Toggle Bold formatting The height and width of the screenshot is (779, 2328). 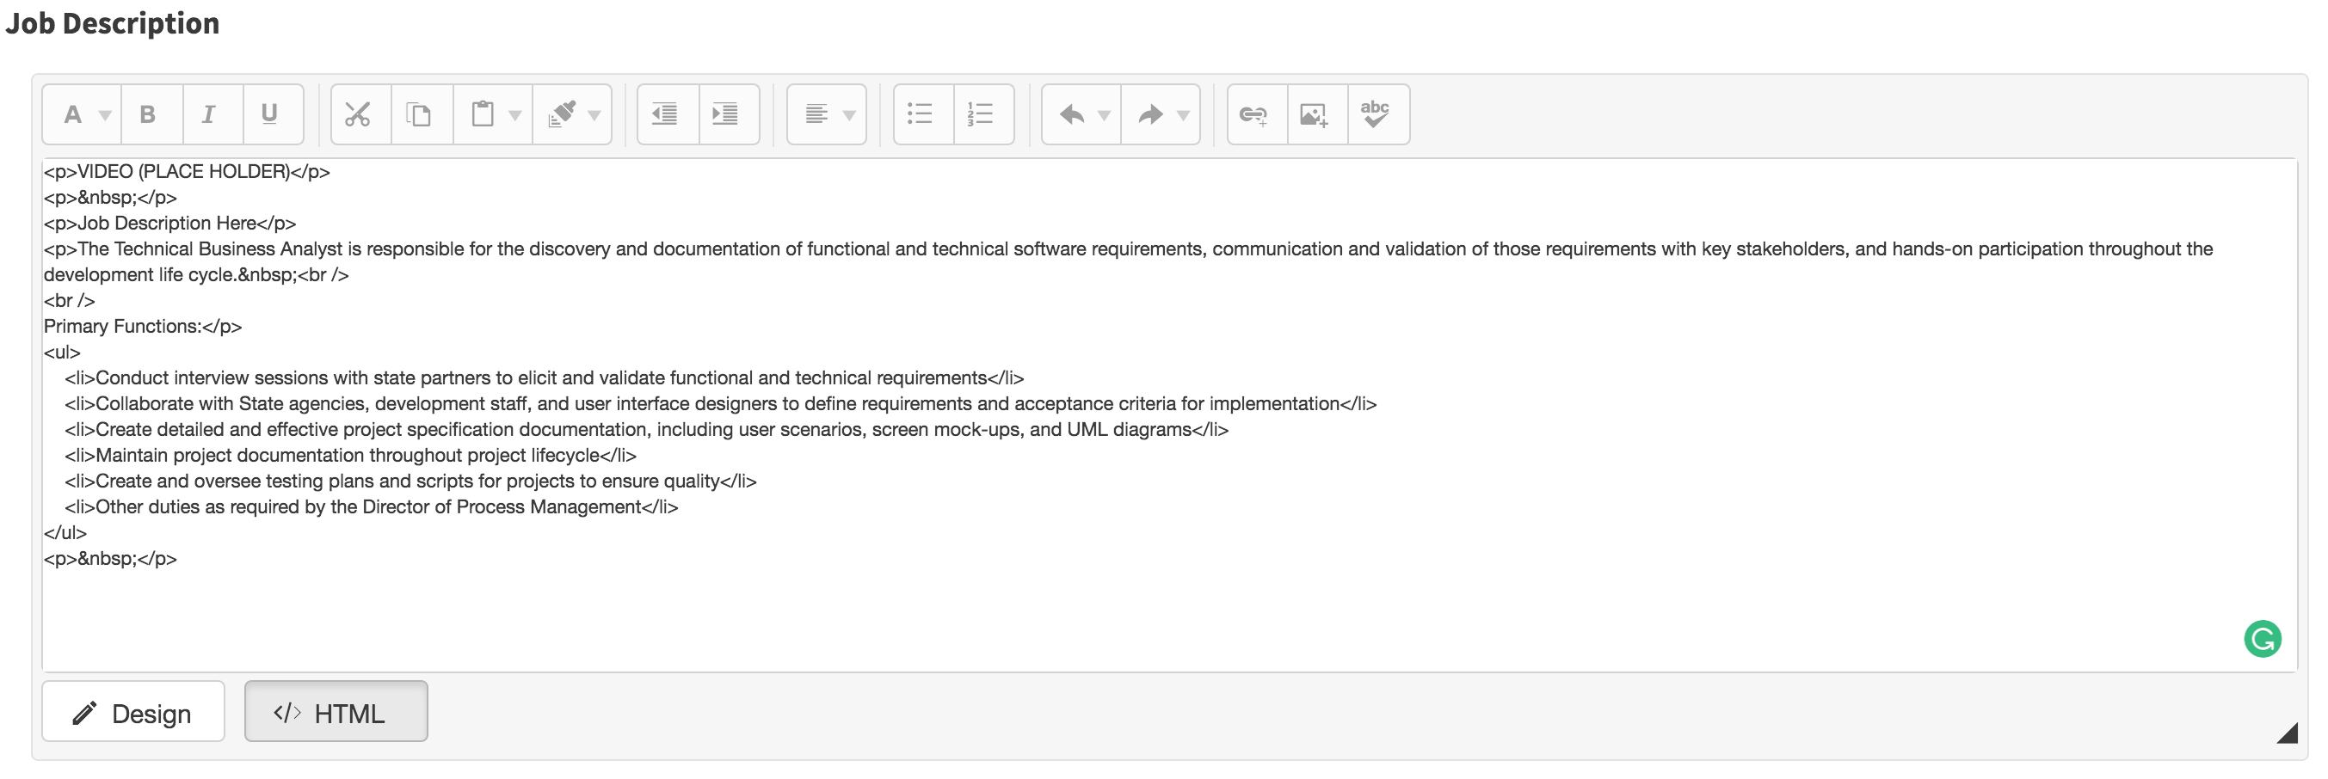click(147, 114)
